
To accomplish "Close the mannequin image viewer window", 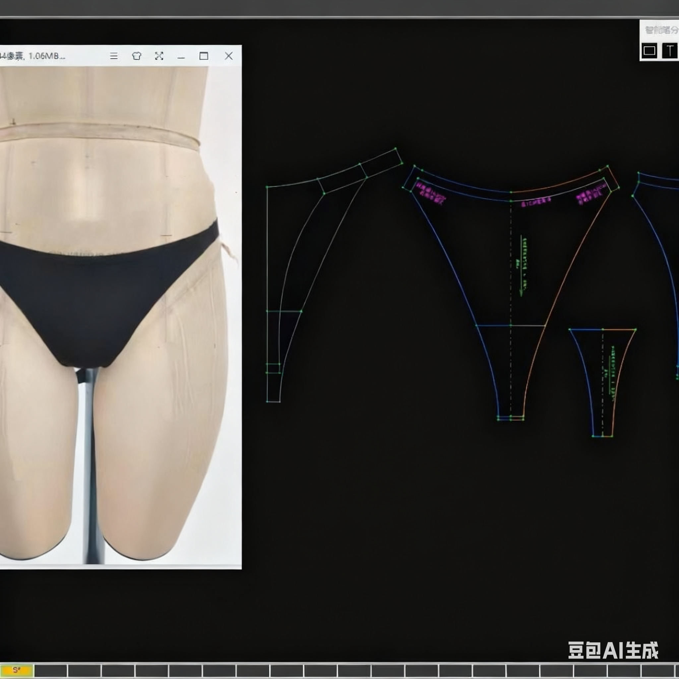I will tap(228, 56).
